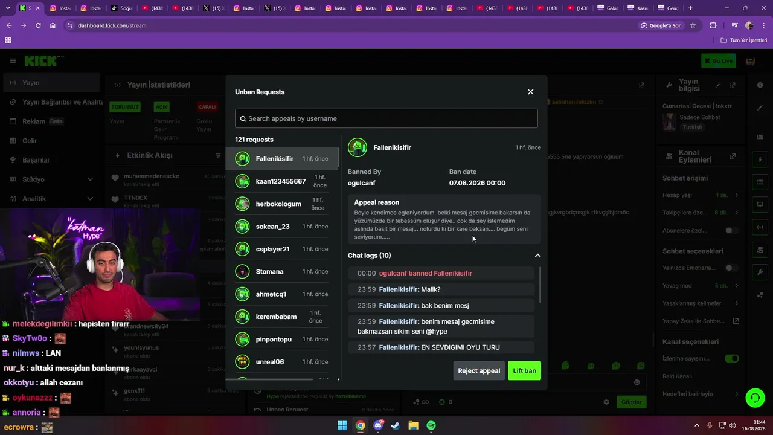Screen dimensions: 773x435
Task: Edit Yayın bilgisi with pencil icon
Action: [718, 85]
